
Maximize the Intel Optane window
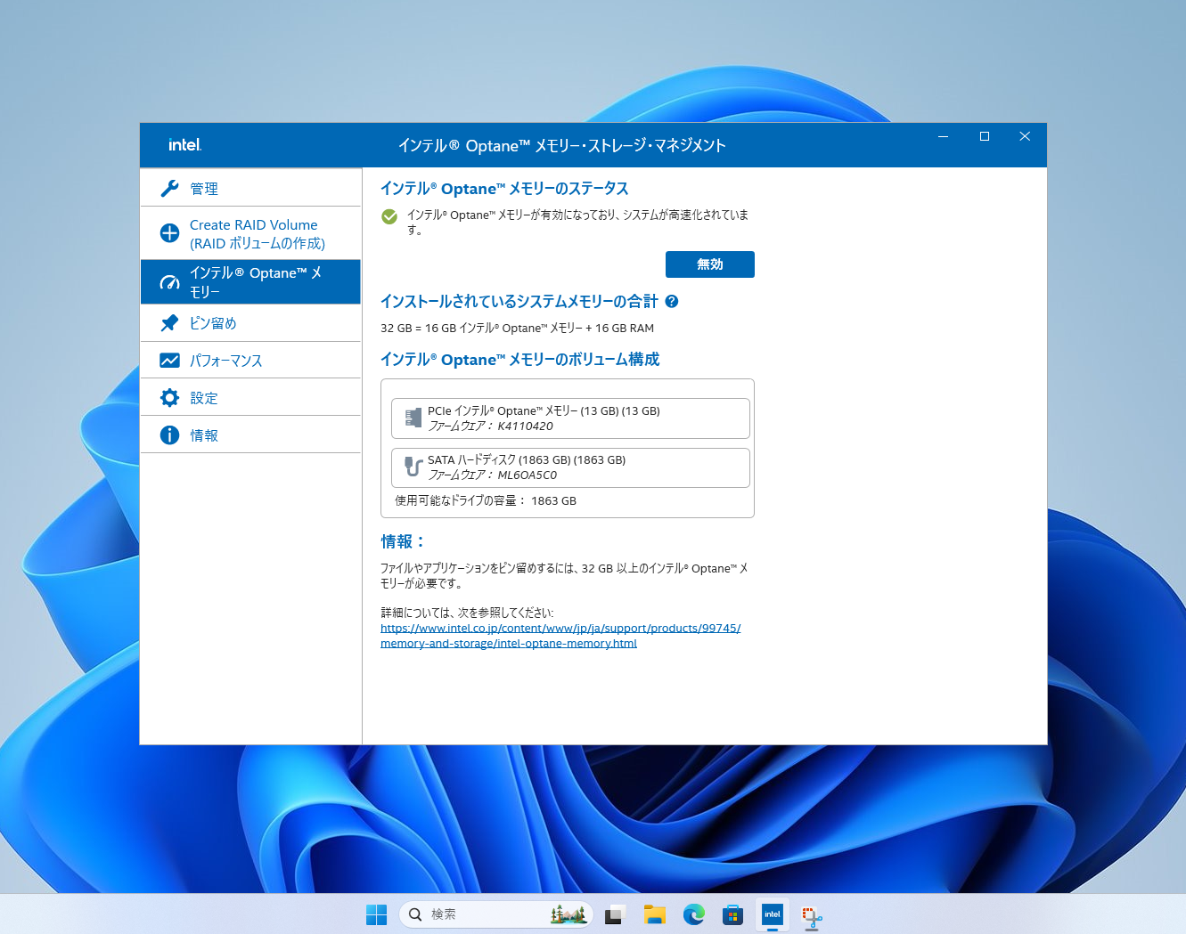pyautogui.click(x=985, y=136)
